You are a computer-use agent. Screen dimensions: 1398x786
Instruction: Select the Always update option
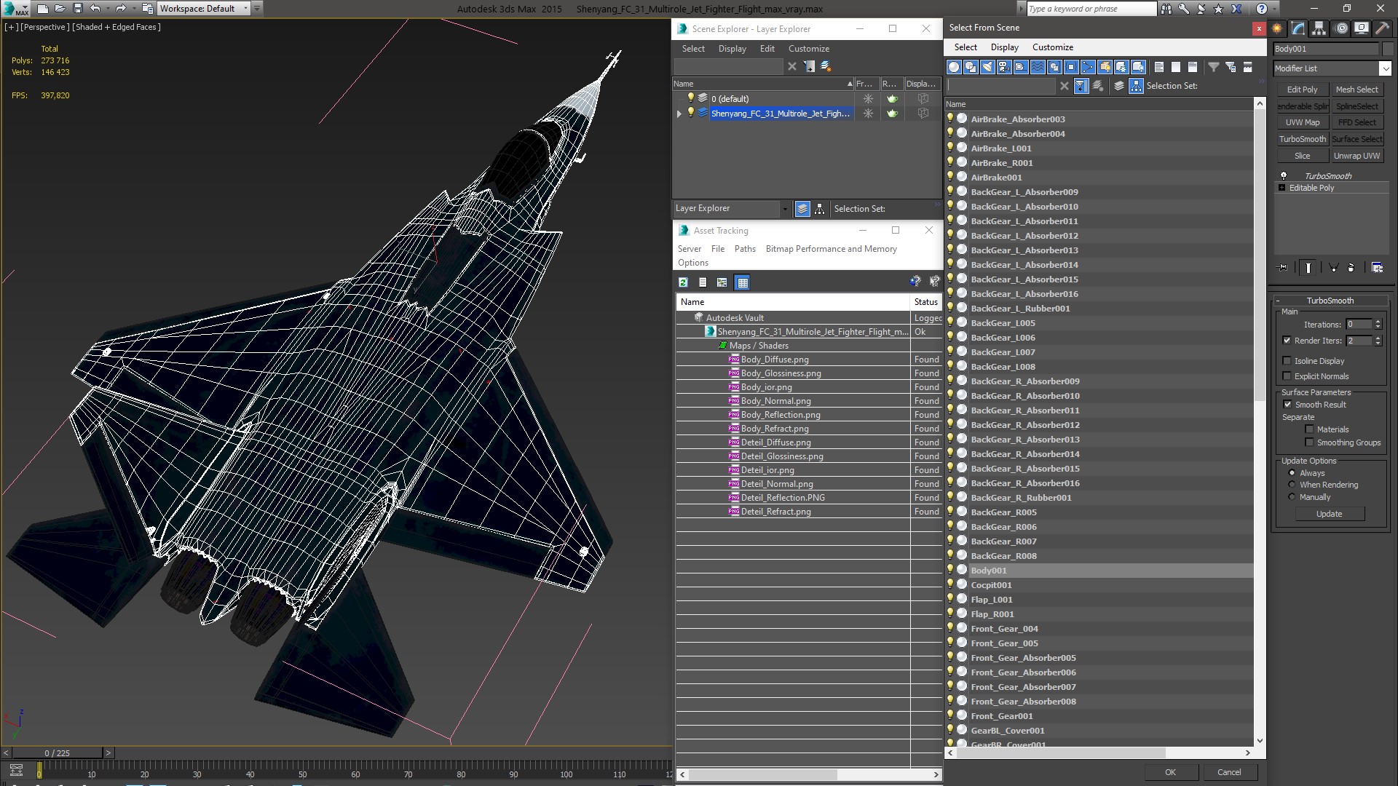click(1292, 473)
